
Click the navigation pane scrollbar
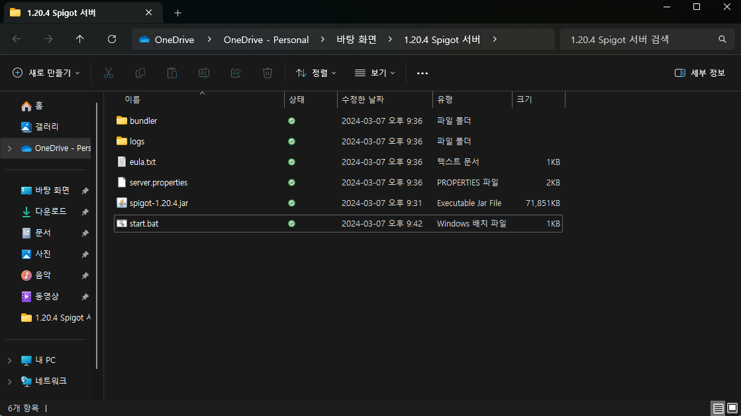pos(97,235)
